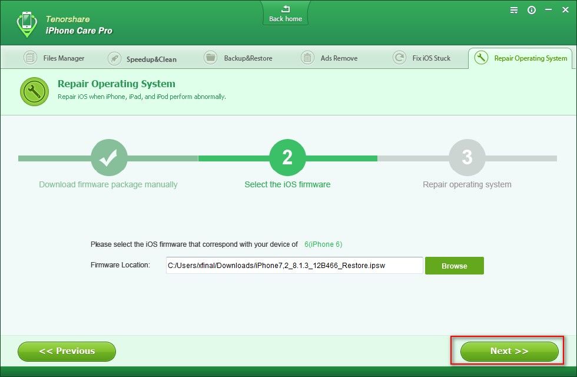This screenshot has width=577, height=377.
Task: Click the large wrench icon beside heading
Action: (x=34, y=92)
